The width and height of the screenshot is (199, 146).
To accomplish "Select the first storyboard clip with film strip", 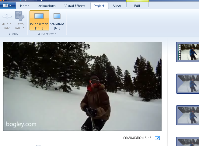I will 188,52.
